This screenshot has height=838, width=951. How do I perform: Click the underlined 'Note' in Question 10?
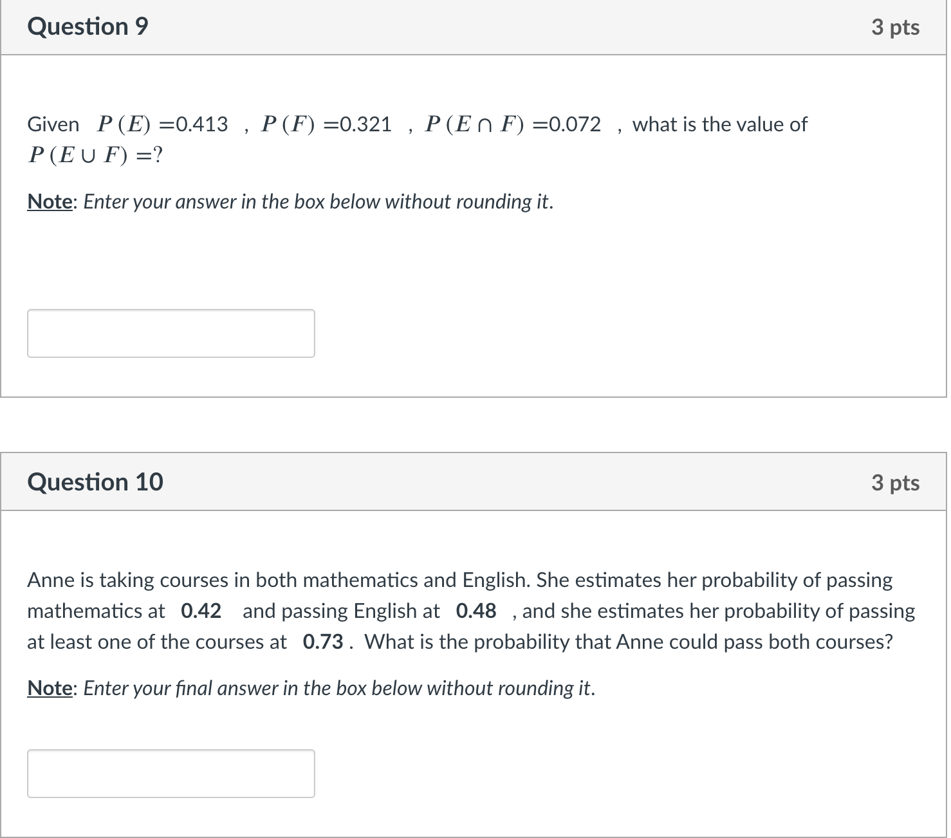pos(50,688)
